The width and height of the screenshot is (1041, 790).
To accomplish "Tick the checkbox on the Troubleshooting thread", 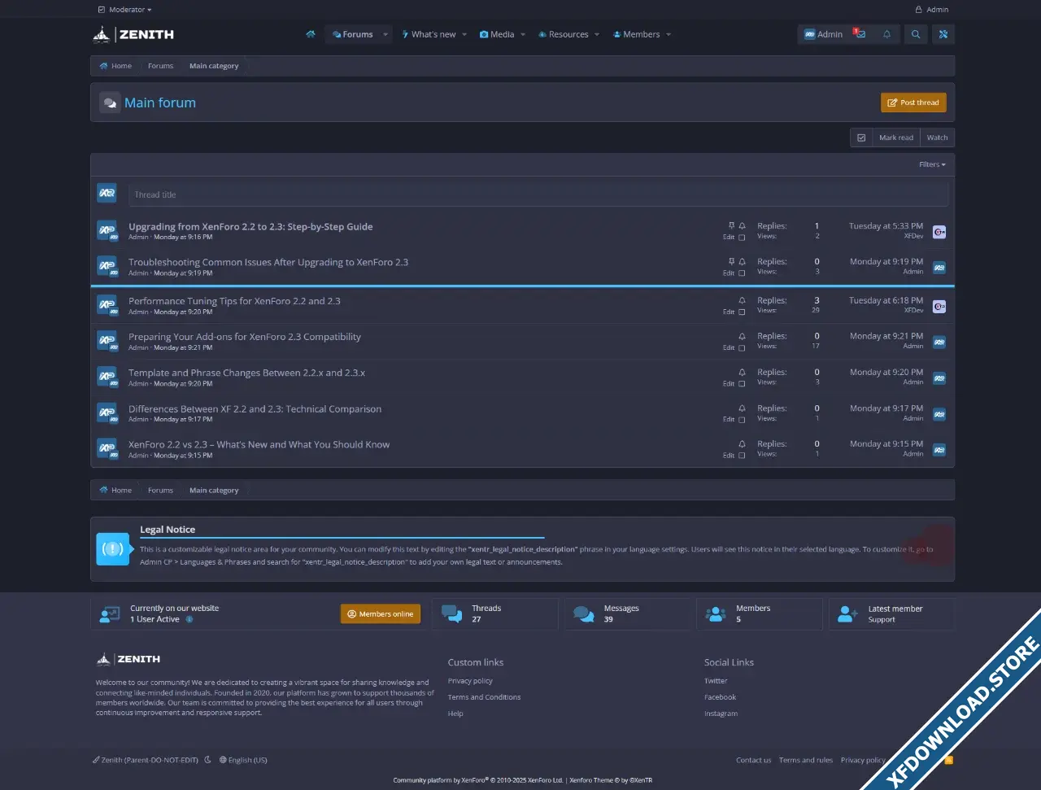I will pos(742,273).
